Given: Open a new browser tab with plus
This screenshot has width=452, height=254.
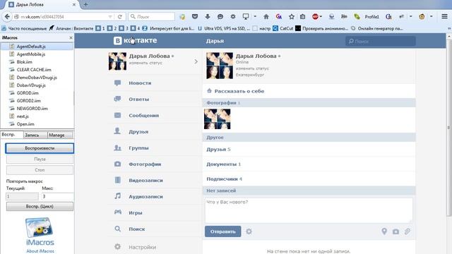Looking at the screenshot, I should click(85, 5).
